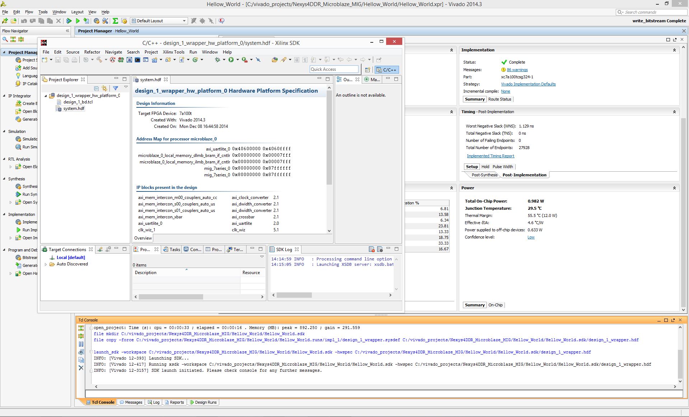Open the Default Layout dropdown in Vivado

click(159, 21)
